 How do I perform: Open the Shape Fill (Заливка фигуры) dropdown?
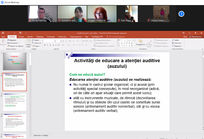(161, 40)
